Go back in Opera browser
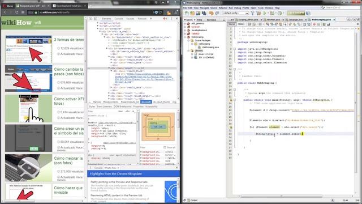 5,12
